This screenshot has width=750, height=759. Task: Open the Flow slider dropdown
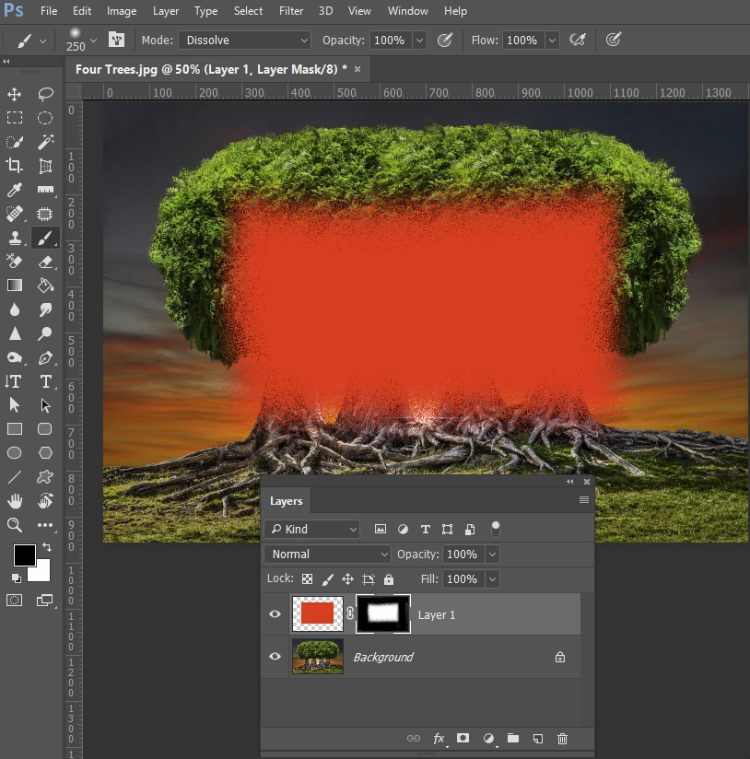pos(552,41)
